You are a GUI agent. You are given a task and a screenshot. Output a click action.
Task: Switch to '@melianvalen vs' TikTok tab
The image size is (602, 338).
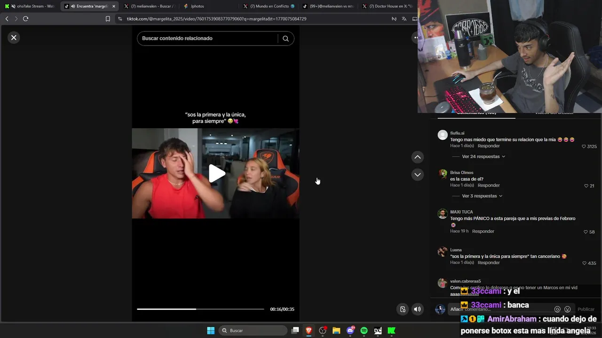click(328, 6)
